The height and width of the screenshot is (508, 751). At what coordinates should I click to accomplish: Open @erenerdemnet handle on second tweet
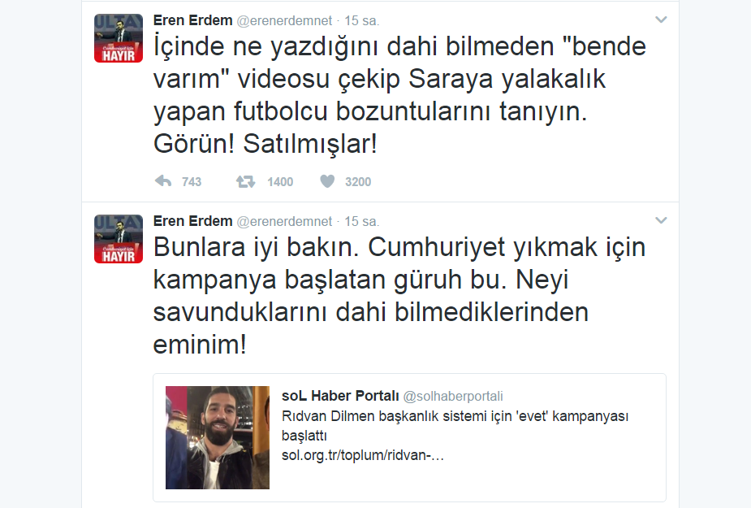[x=284, y=221]
